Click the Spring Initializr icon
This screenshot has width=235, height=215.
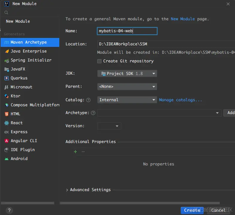click(7, 61)
